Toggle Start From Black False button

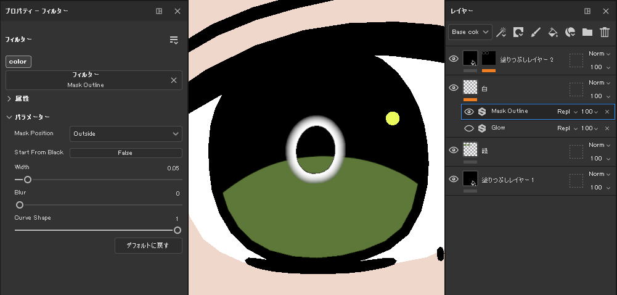click(125, 153)
